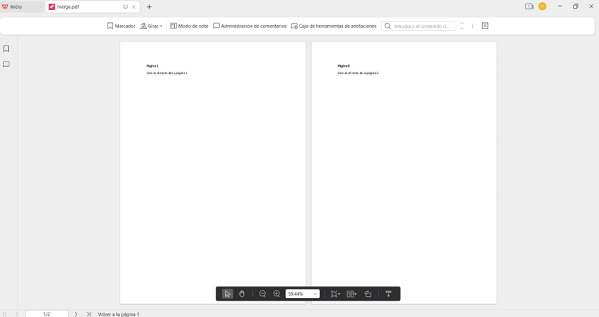Image resolution: width=599 pixels, height=317 pixels.
Task: Open the bookmarks panel in the left sidebar
Action: pyautogui.click(x=6, y=49)
